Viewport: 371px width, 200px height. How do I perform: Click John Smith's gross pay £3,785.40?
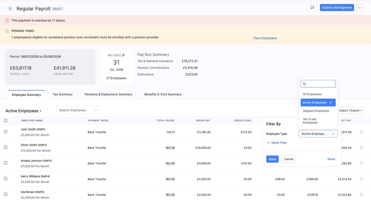204,132
